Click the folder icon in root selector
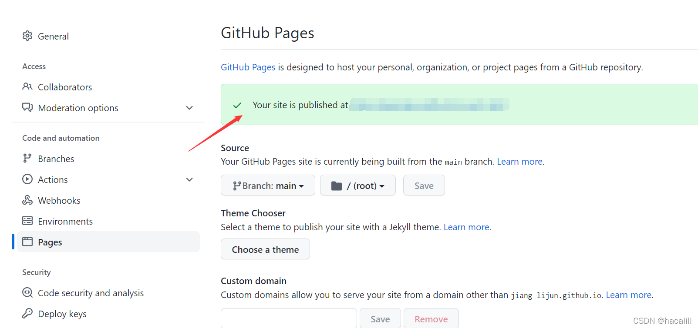 tap(337, 186)
